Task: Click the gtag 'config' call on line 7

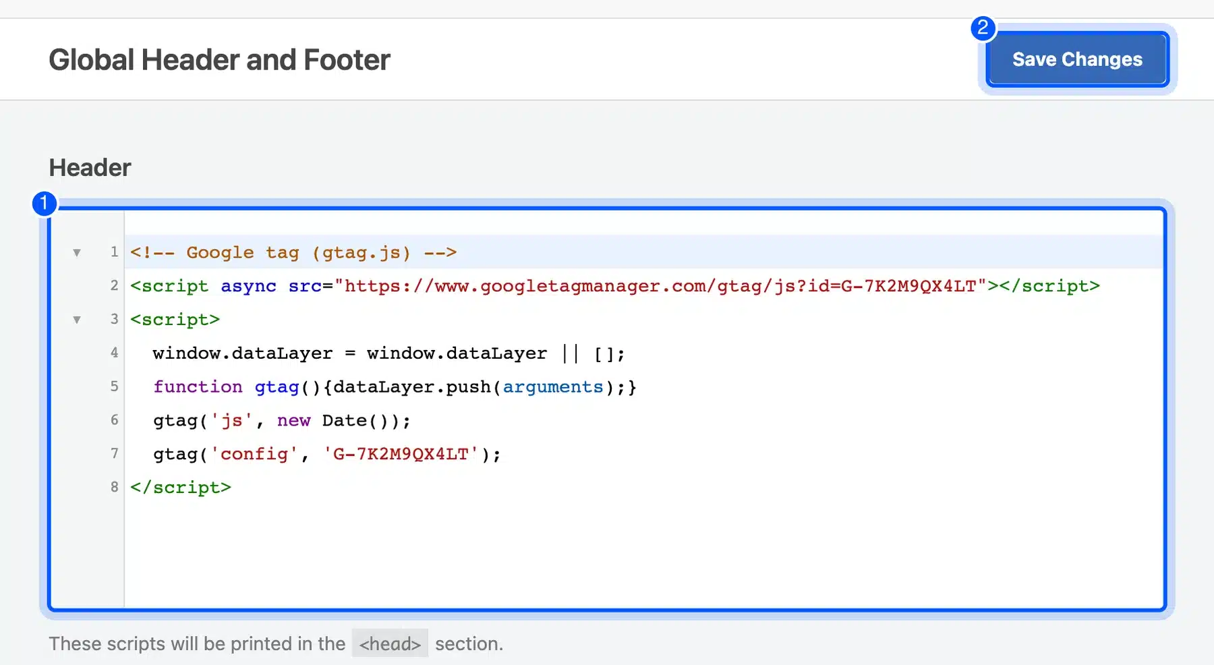Action: tap(327, 454)
